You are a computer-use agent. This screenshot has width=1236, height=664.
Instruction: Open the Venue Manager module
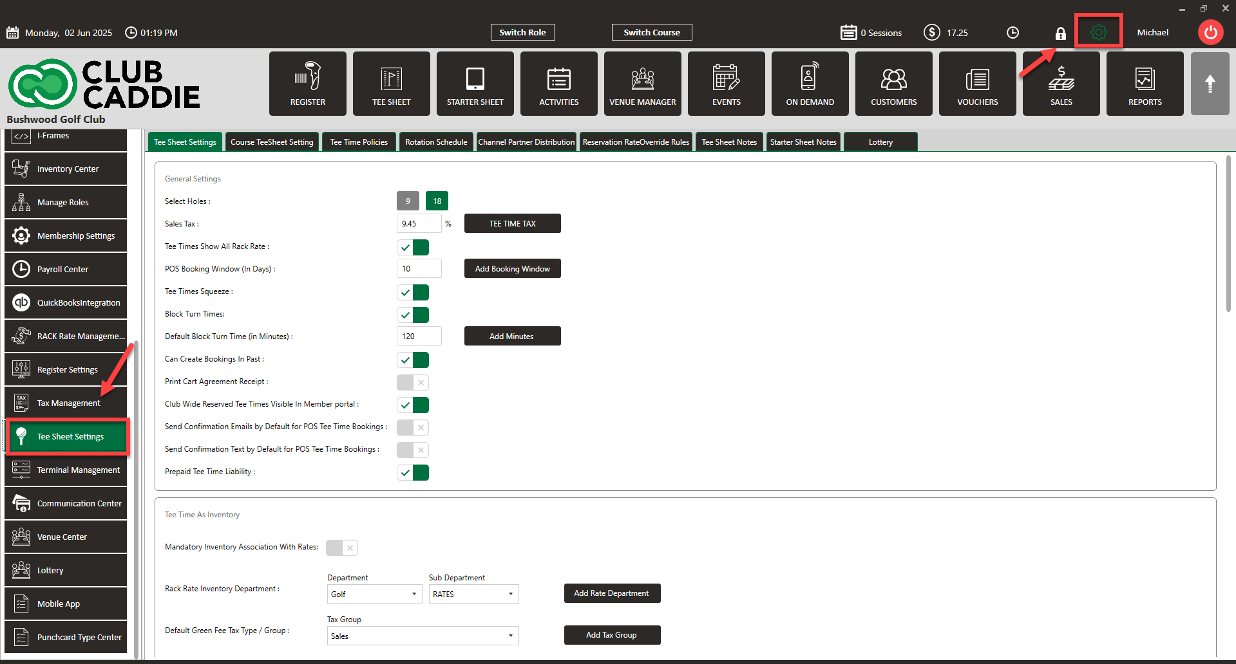pos(643,84)
